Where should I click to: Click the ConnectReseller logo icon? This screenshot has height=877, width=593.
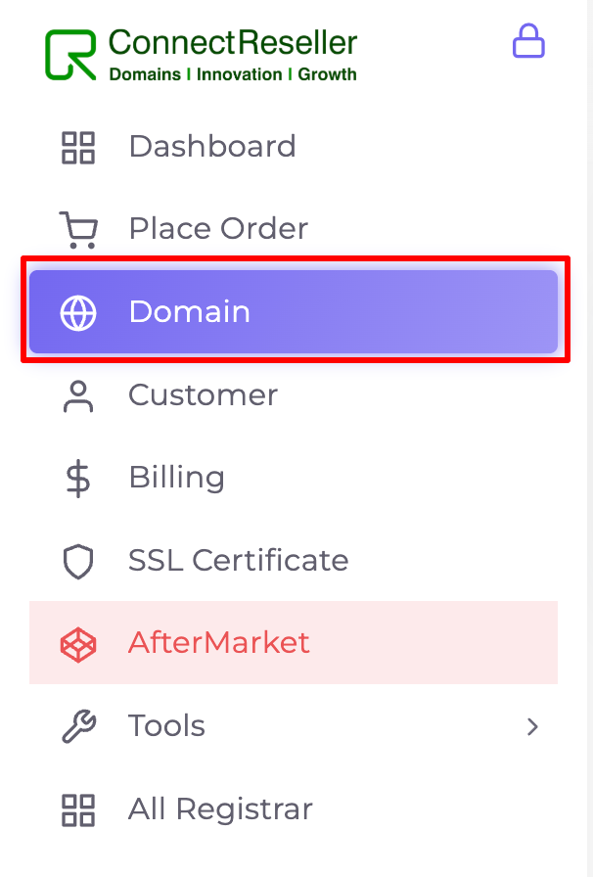click(x=70, y=55)
